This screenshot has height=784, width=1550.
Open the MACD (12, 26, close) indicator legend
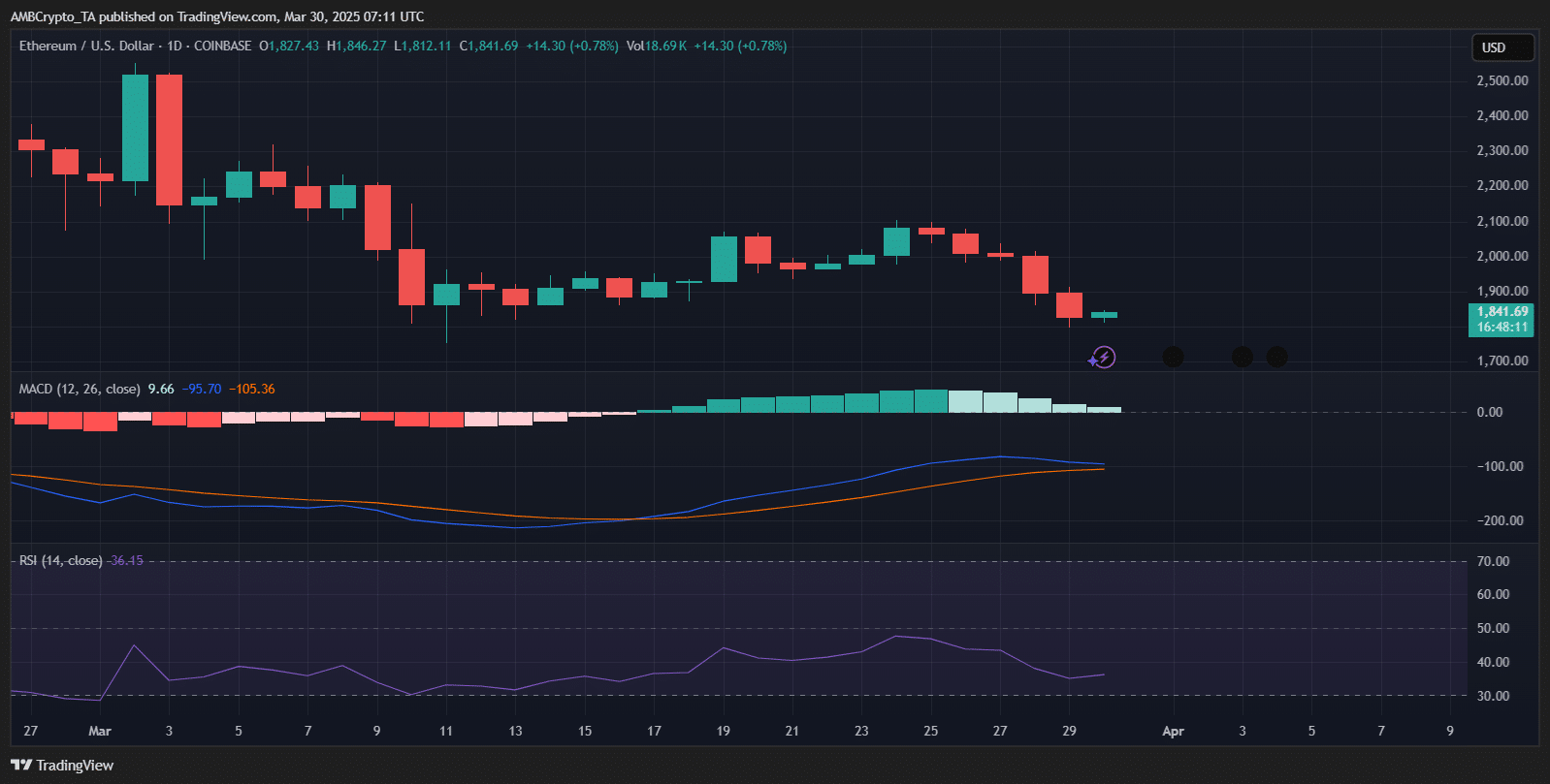click(x=80, y=389)
